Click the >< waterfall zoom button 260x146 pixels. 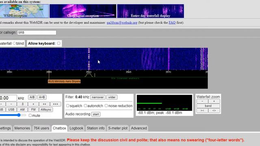[202, 110]
